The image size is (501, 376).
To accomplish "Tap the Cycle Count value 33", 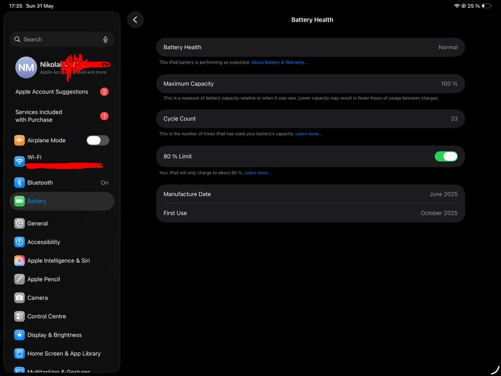I will (x=454, y=119).
